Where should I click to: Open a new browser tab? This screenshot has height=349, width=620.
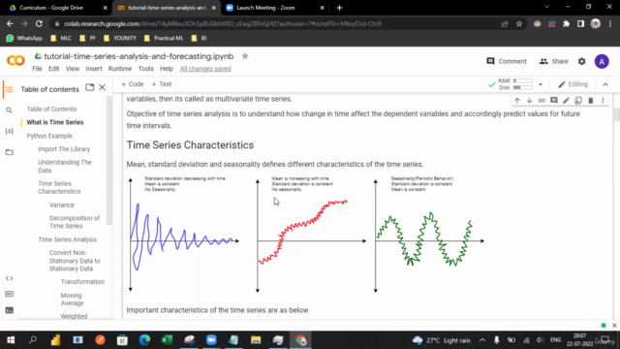[x=339, y=8]
